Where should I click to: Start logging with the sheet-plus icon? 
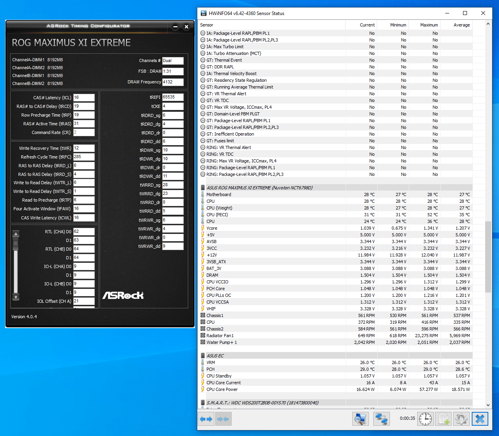tap(443, 419)
